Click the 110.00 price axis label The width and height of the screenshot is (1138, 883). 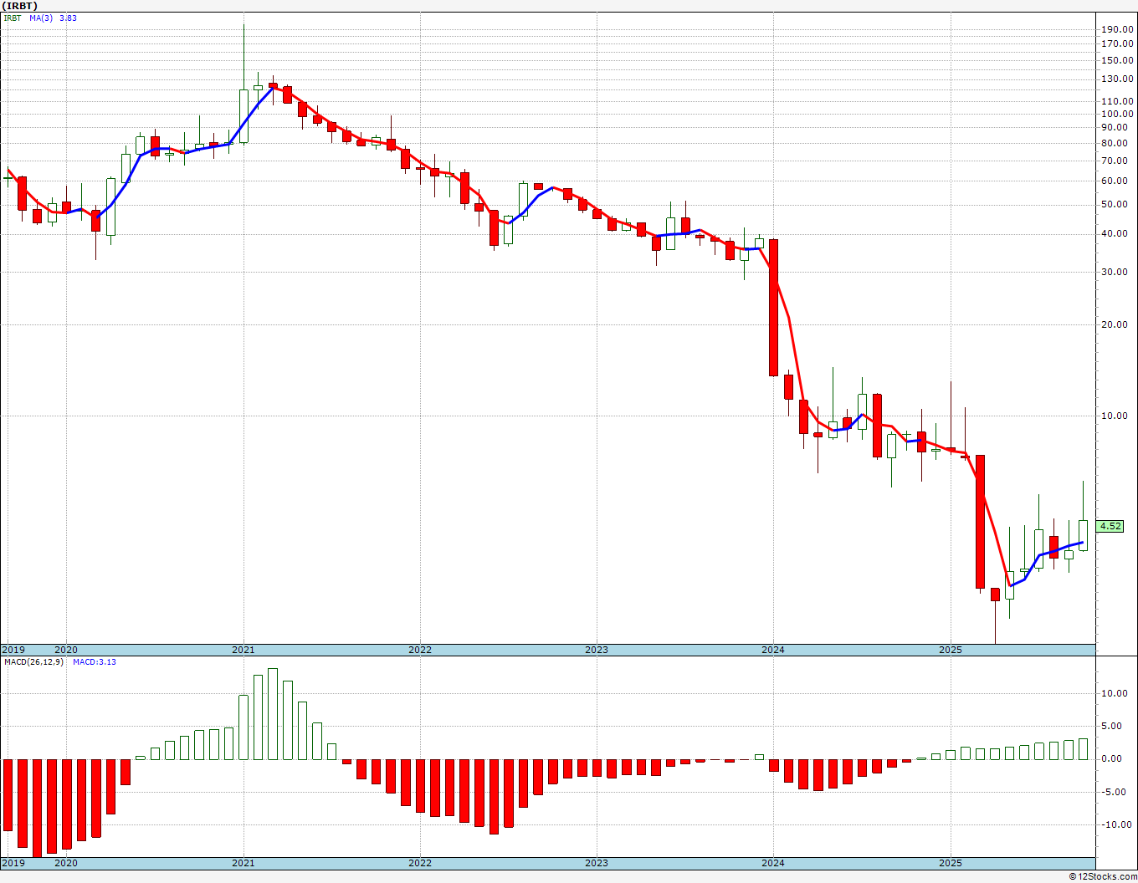1117,101
